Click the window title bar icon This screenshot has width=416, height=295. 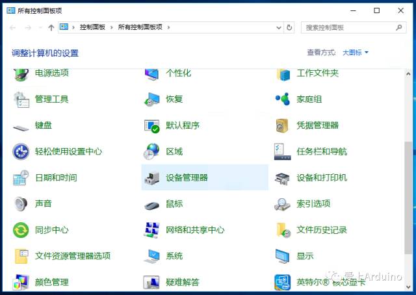click(11, 10)
